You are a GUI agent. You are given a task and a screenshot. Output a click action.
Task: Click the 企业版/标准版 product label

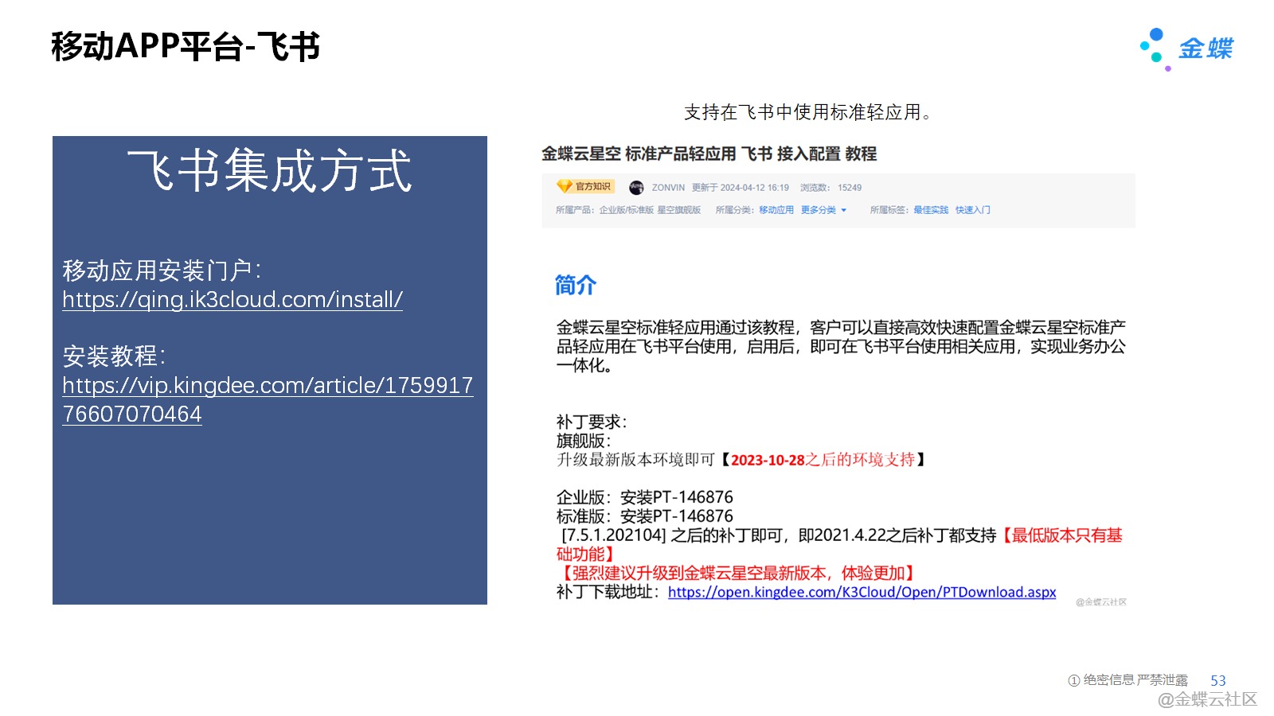click(x=626, y=210)
